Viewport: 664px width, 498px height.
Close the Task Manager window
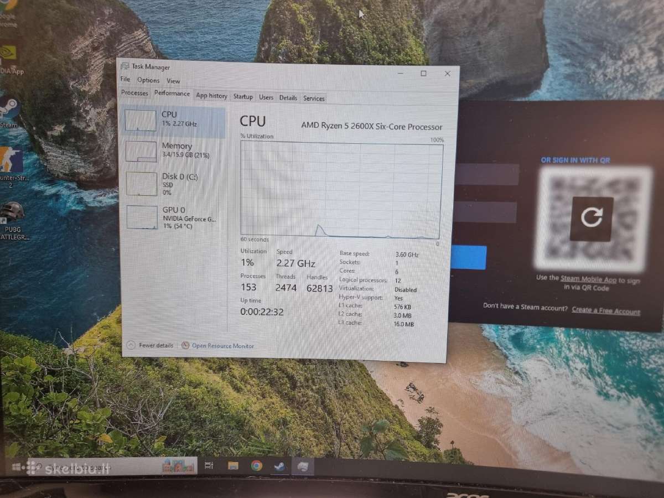coord(447,74)
